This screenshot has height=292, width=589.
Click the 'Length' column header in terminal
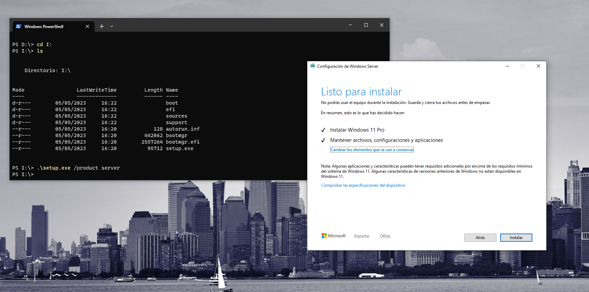[x=153, y=90]
